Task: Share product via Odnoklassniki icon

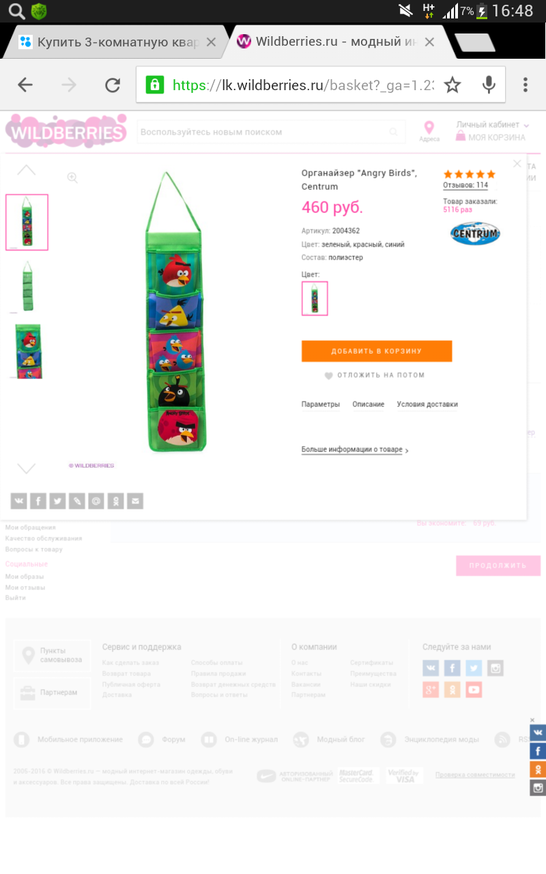Action: pos(117,501)
